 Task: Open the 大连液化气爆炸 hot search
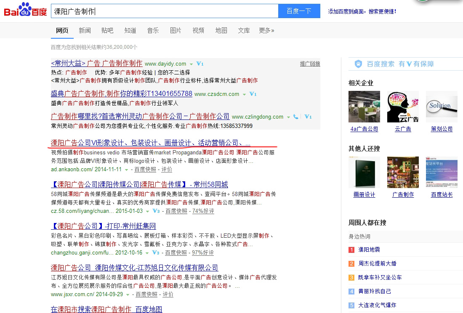tap(378, 305)
